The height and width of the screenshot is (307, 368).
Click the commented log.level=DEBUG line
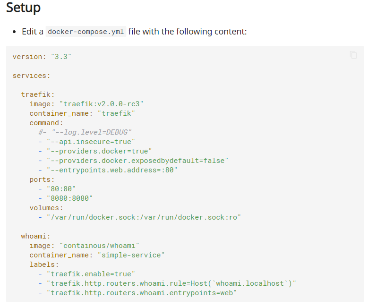[85, 132]
